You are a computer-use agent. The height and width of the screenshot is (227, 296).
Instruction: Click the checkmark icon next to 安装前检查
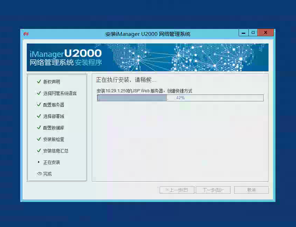click(x=39, y=139)
